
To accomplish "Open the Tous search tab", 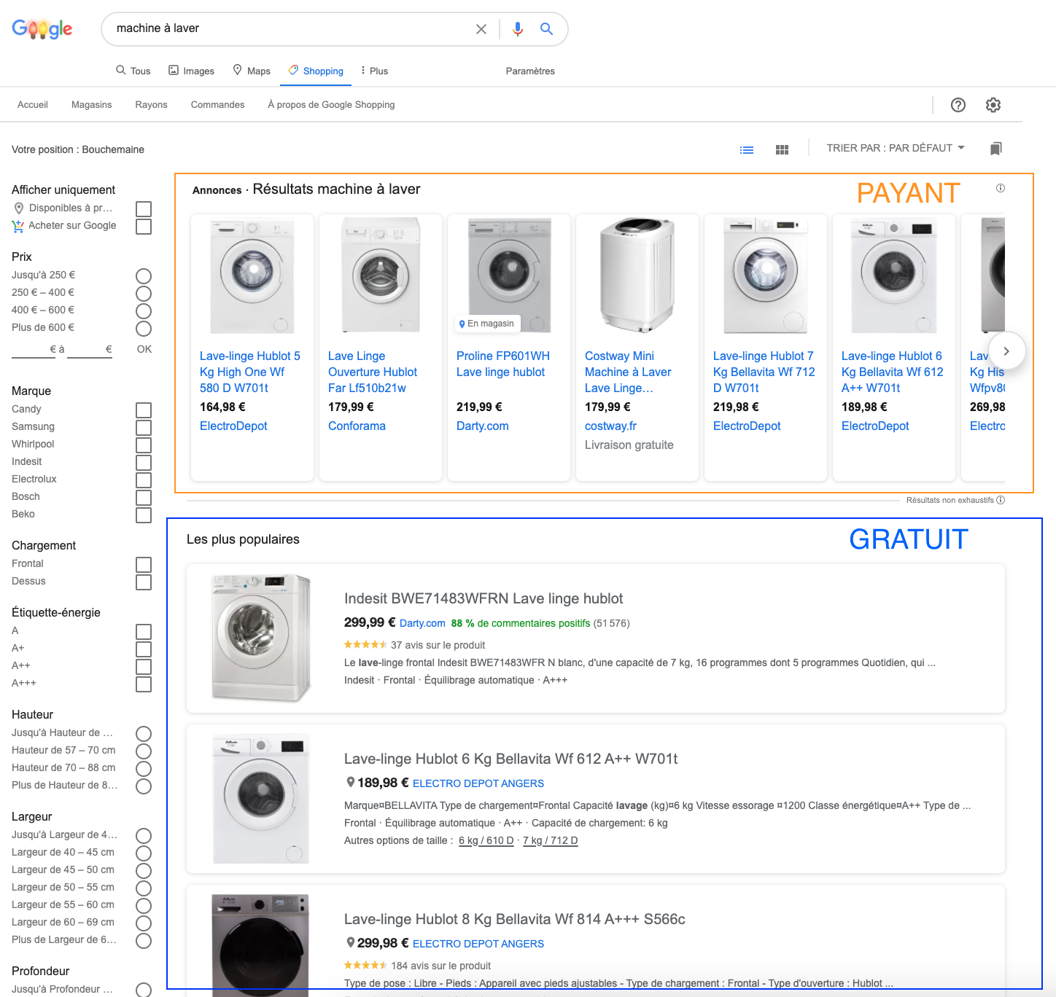I will pyautogui.click(x=133, y=71).
